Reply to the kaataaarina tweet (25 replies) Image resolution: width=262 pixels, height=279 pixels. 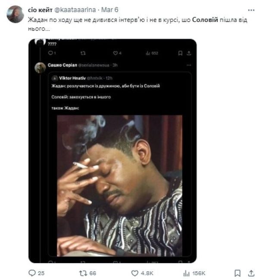(31, 273)
